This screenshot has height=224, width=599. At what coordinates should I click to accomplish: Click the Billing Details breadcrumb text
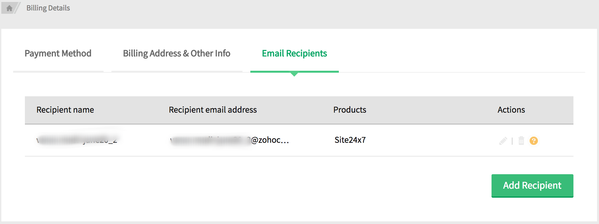click(48, 8)
